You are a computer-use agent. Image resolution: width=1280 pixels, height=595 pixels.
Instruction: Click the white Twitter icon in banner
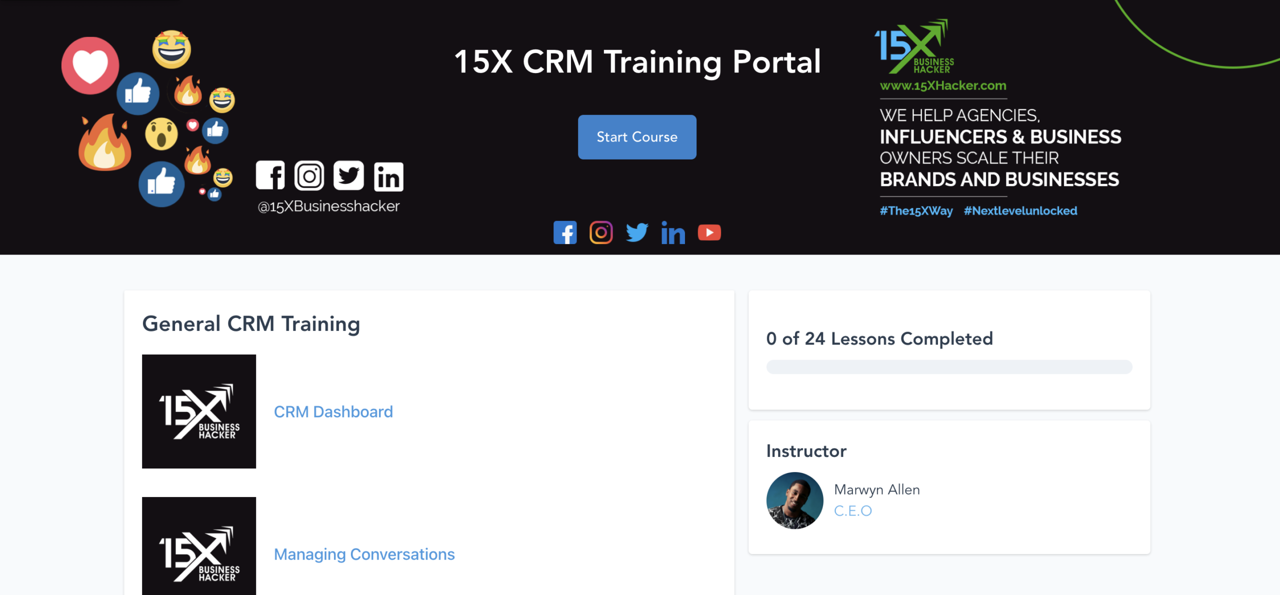tap(348, 175)
